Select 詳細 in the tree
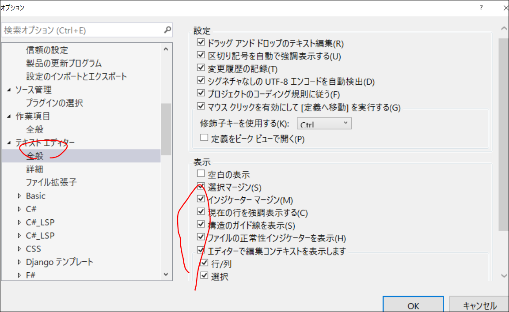 (x=35, y=169)
